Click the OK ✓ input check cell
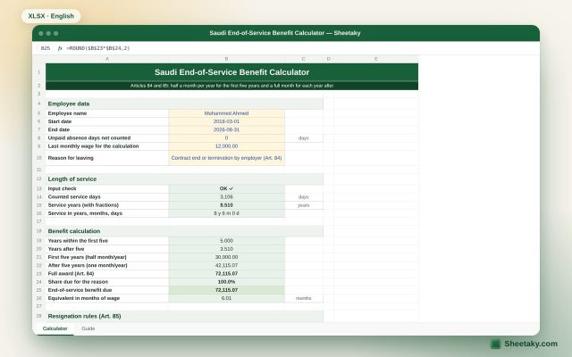Viewport: 572px width, 357px height. (x=226, y=188)
